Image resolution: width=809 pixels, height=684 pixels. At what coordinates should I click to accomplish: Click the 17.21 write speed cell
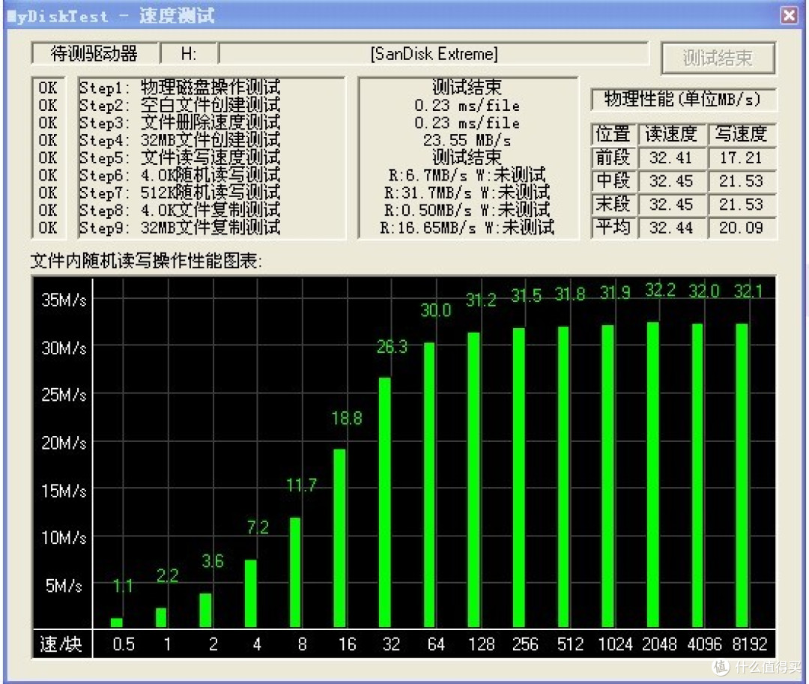741,157
